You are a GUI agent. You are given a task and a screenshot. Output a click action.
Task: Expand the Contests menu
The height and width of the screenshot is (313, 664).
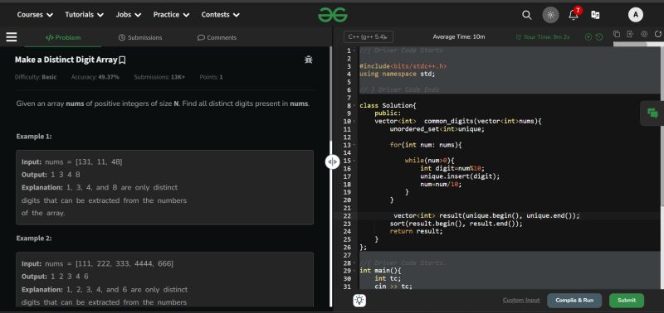[x=221, y=15]
